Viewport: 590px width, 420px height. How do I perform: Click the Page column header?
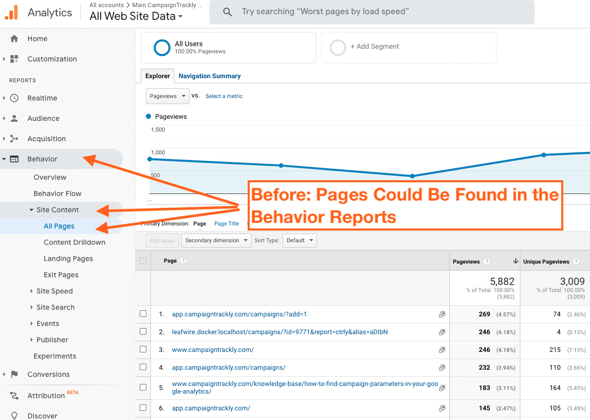click(x=170, y=261)
